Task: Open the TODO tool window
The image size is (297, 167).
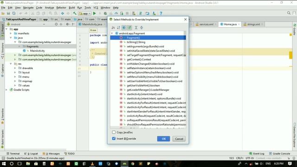Action: [70, 154]
